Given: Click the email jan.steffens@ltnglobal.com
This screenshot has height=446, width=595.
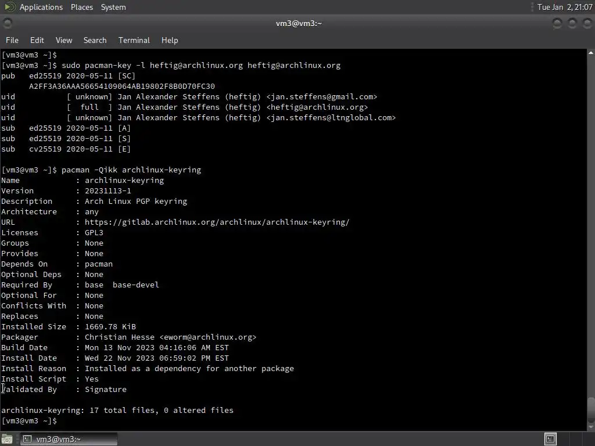Looking at the screenshot, I should tap(331, 117).
